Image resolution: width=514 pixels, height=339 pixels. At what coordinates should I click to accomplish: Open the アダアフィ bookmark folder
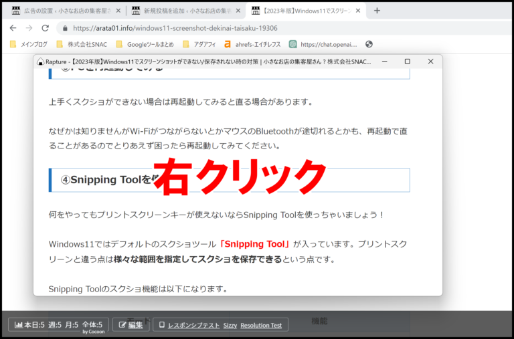pos(199,44)
